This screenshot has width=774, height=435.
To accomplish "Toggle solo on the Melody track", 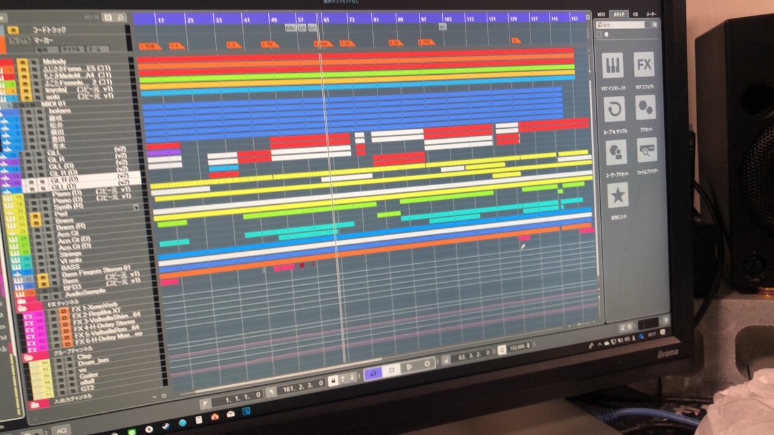I will [33, 62].
